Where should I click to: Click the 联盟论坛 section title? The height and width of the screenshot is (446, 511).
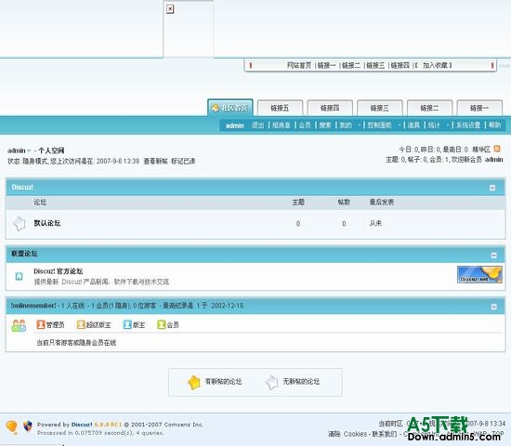[x=24, y=254]
